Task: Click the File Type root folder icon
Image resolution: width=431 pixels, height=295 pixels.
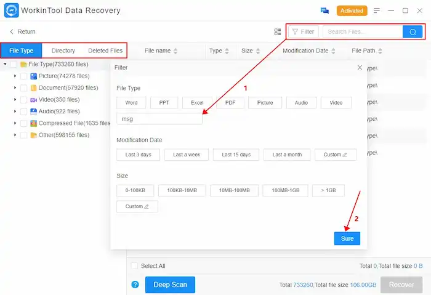Action: pos(23,64)
